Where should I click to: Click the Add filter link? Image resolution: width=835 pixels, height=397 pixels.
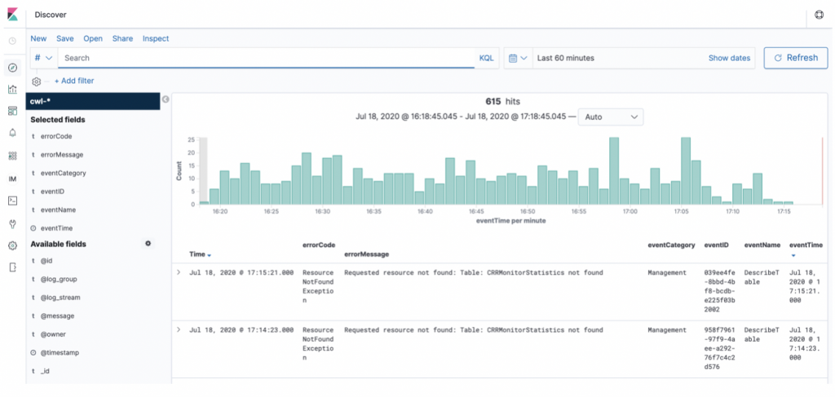coord(73,82)
